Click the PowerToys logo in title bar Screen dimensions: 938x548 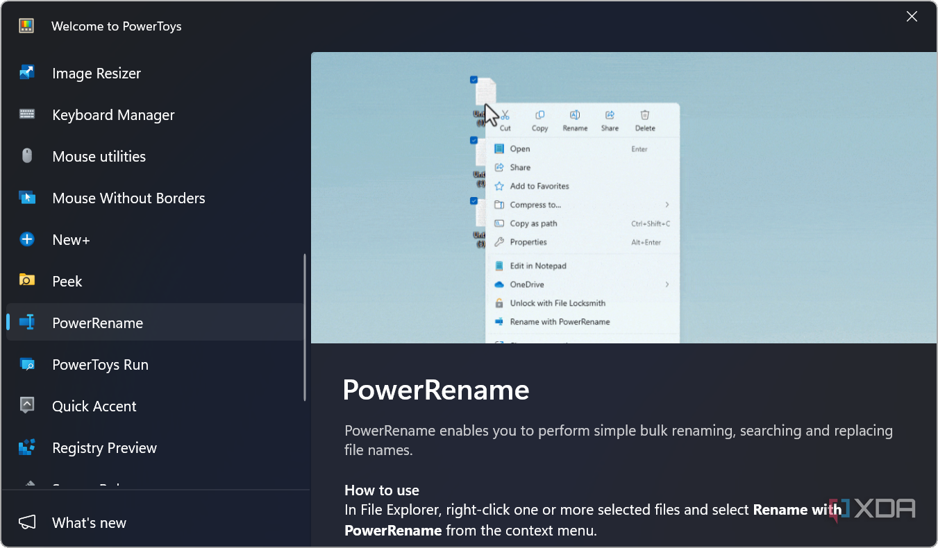coord(26,26)
